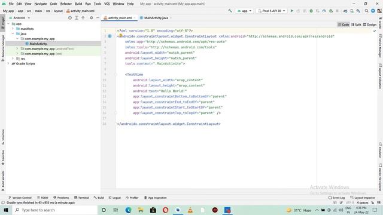This screenshot has width=383, height=215.
Task: Toggle the Build Variants tool window
Action: tap(2, 180)
